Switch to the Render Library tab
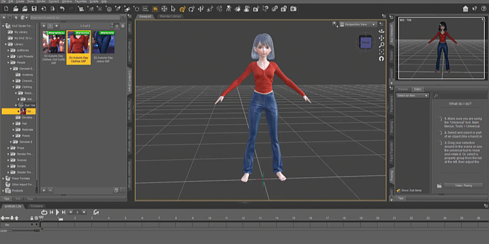Viewport: 489px width, 244px height. (170, 16)
